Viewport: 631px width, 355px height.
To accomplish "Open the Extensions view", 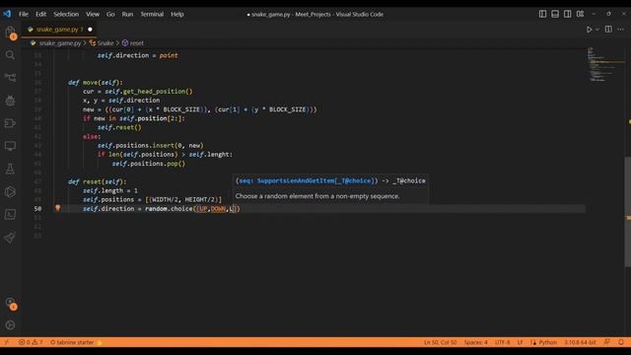I will pyautogui.click(x=10, y=122).
